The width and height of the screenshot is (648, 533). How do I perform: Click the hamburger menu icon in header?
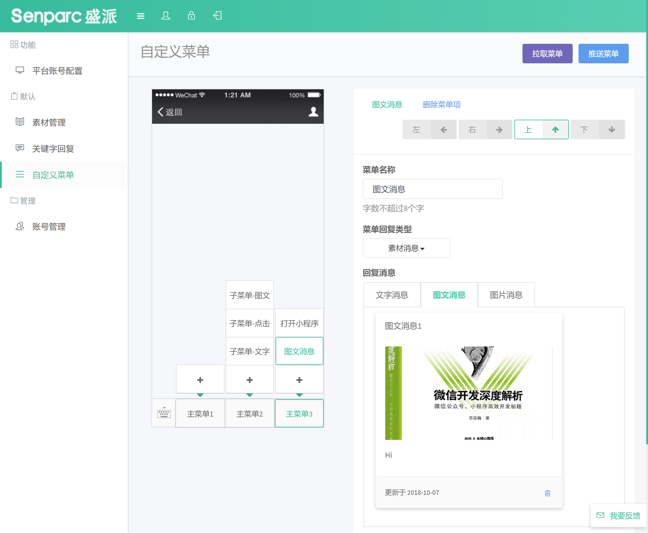(x=141, y=16)
